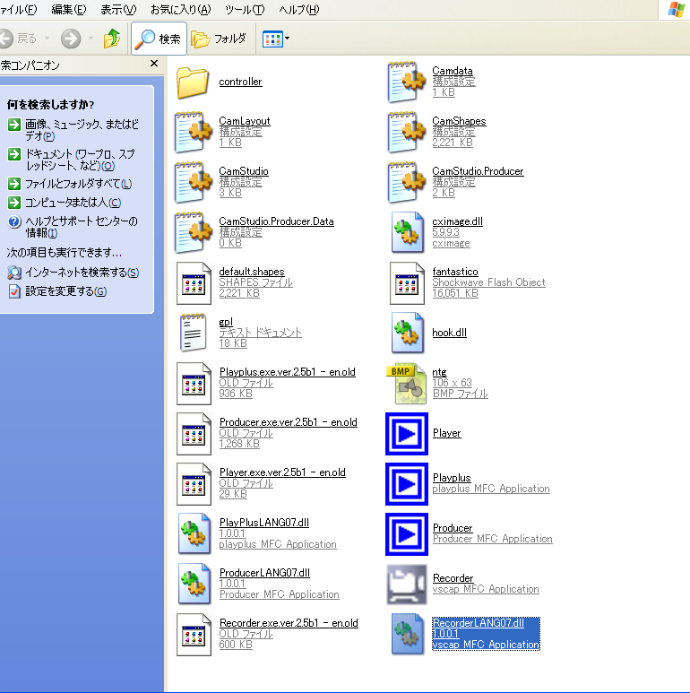Click the fantastico file name
Image resolution: width=690 pixels, height=693 pixels.
point(455,272)
